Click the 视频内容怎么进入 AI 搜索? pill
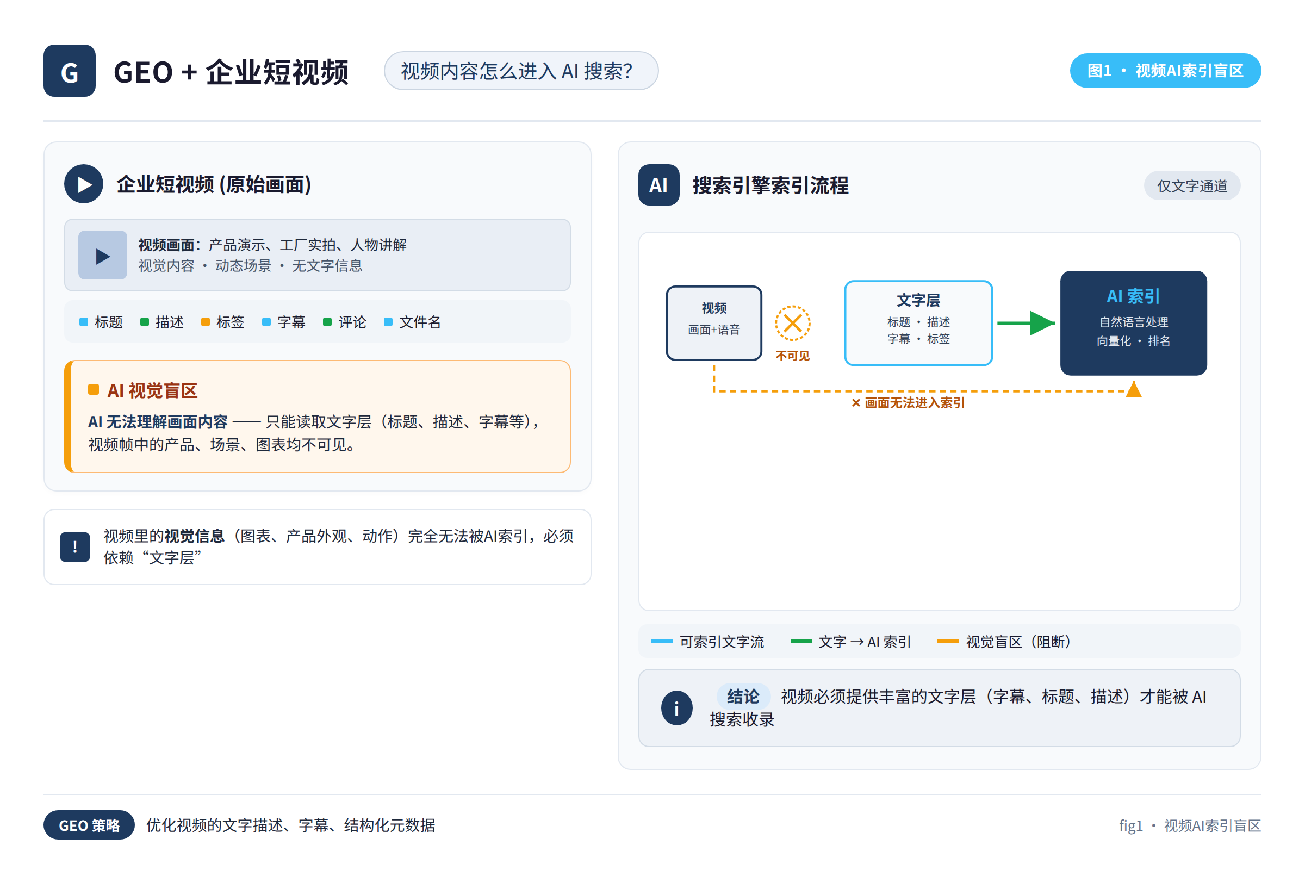This screenshot has height=870, width=1305. [521, 71]
